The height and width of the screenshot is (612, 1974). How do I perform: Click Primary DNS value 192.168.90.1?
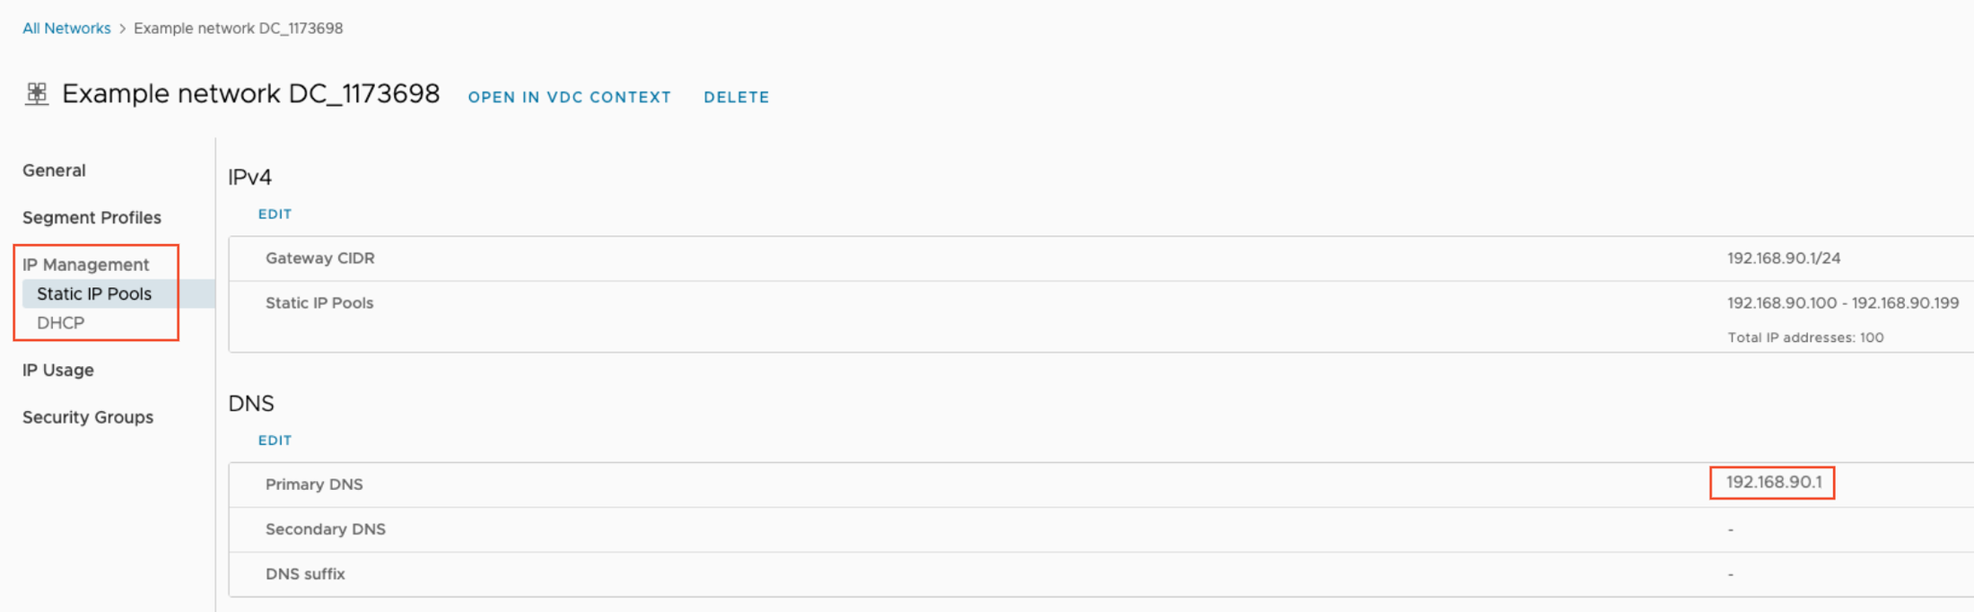(1774, 483)
